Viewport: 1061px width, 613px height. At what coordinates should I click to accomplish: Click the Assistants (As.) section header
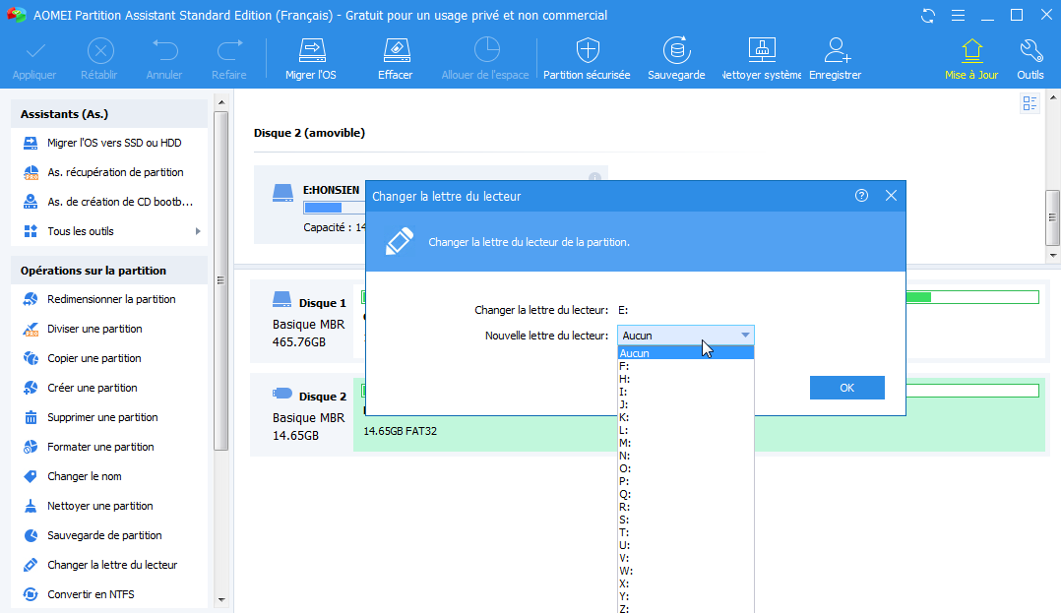[109, 114]
